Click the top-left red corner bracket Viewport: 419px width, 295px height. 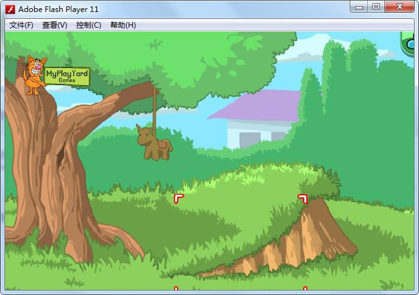178,199
